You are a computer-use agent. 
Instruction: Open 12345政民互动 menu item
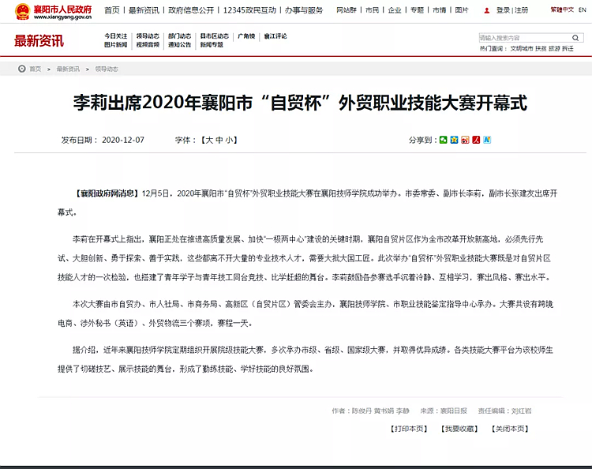(249, 10)
